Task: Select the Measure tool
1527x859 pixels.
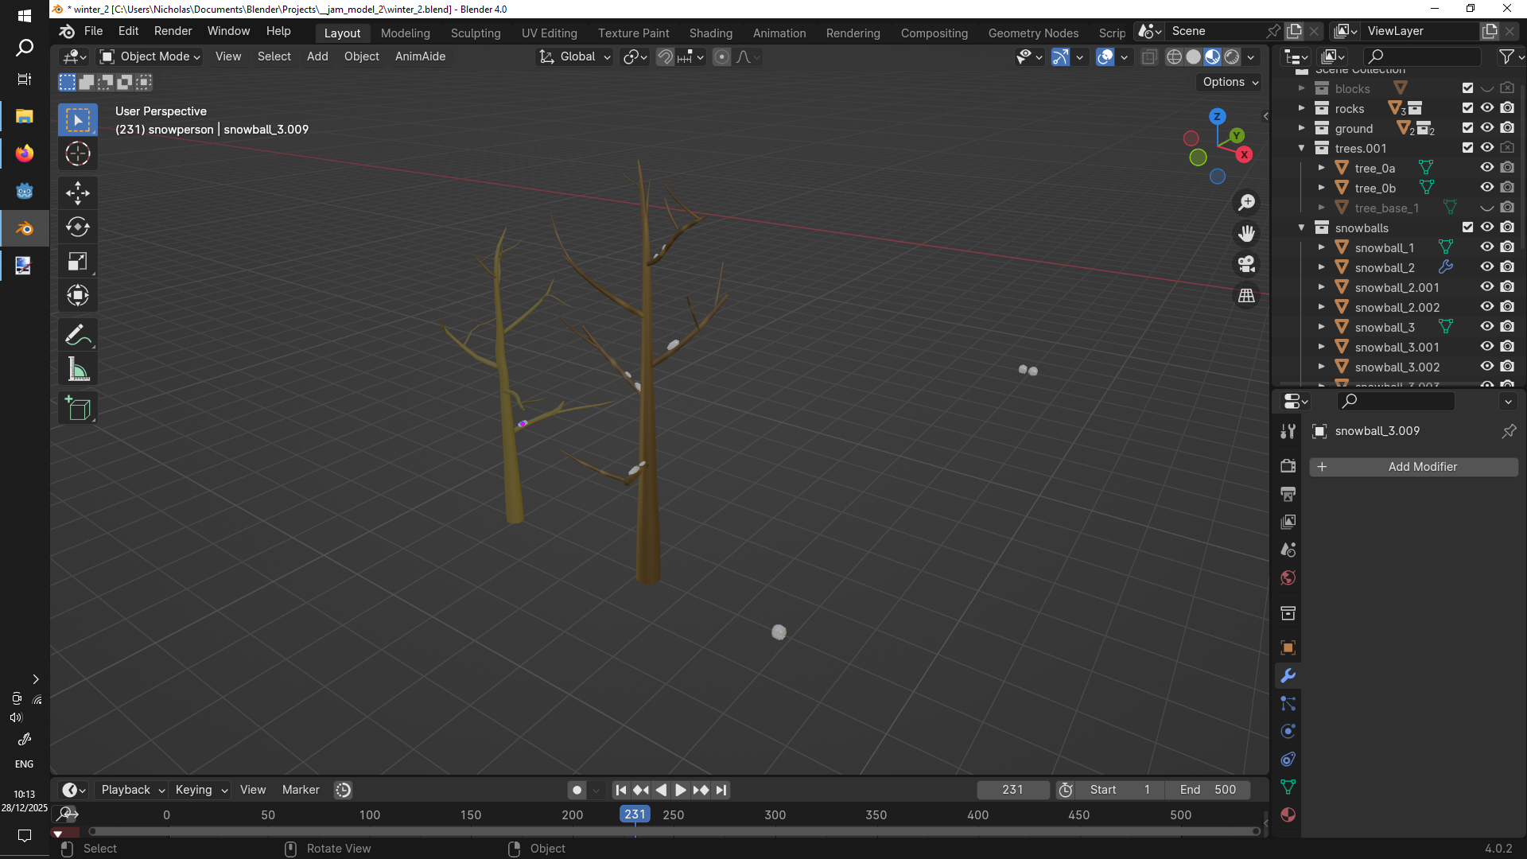Action: 78,370
